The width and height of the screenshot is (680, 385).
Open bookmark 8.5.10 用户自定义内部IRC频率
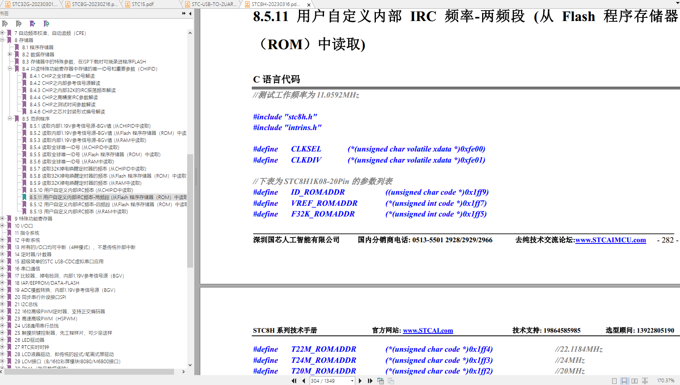tap(81, 190)
